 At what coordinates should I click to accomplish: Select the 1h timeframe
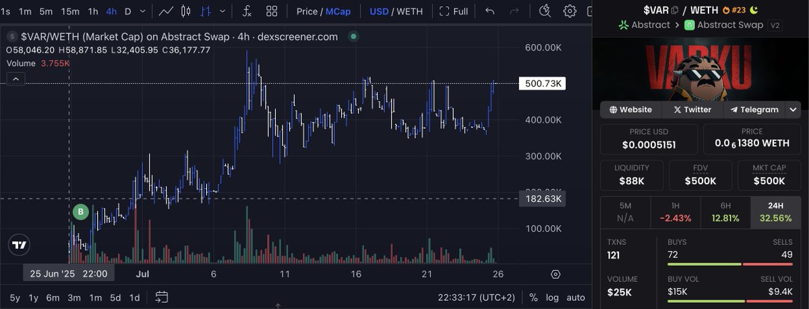tap(93, 11)
